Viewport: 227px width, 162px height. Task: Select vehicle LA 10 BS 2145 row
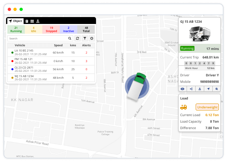(x=51, y=52)
